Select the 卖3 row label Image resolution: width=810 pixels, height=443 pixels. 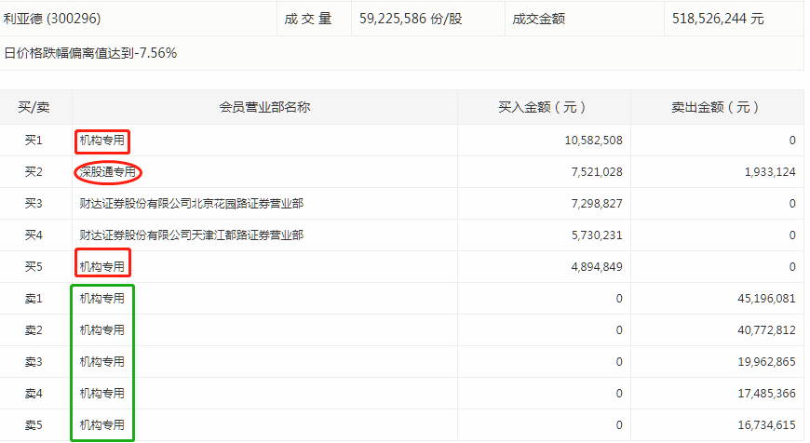tap(34, 362)
